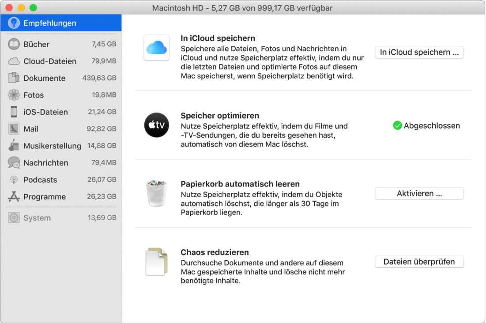
Task: Click the Mail stamp icon in the sidebar
Action: (14, 129)
